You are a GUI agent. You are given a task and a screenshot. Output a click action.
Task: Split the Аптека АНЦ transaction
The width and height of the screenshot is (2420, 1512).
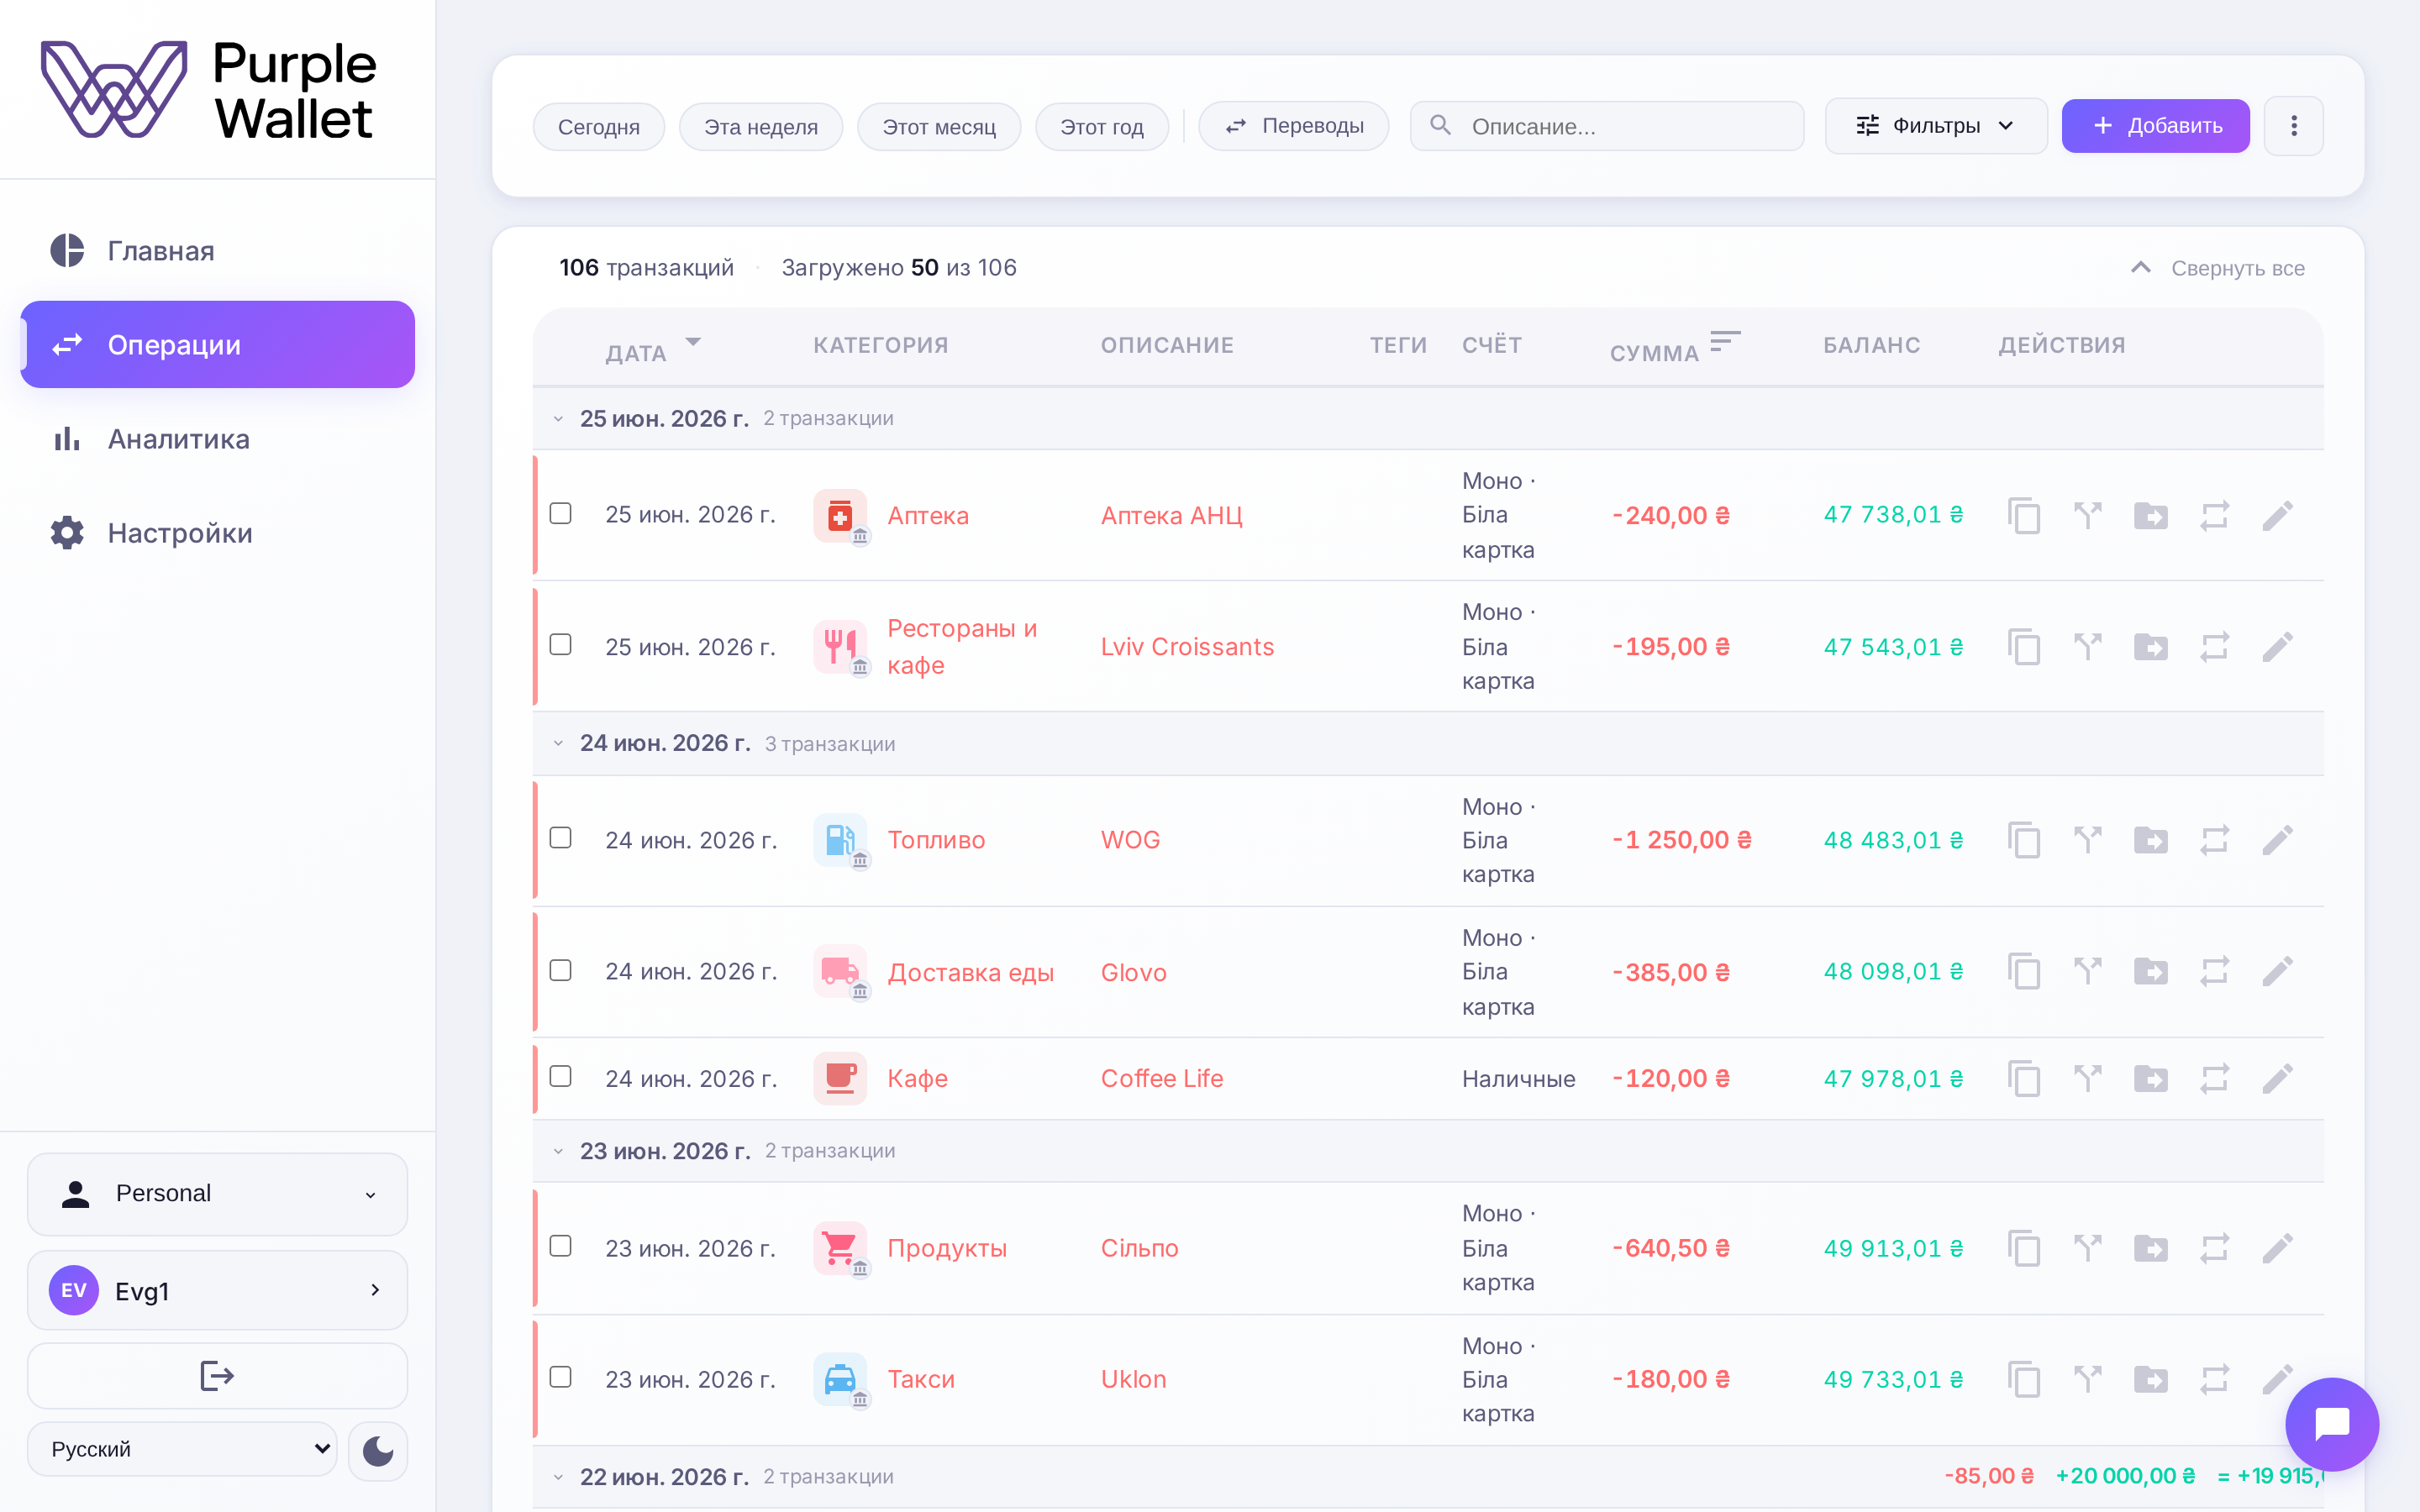pos(2088,516)
